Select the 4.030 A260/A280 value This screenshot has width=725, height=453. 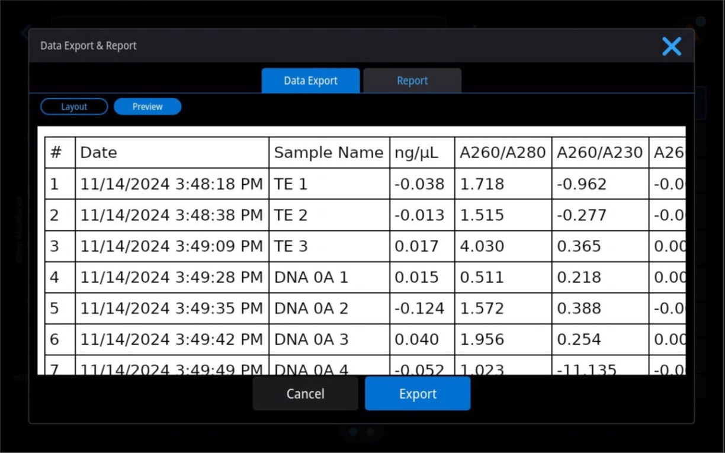[x=503, y=246]
